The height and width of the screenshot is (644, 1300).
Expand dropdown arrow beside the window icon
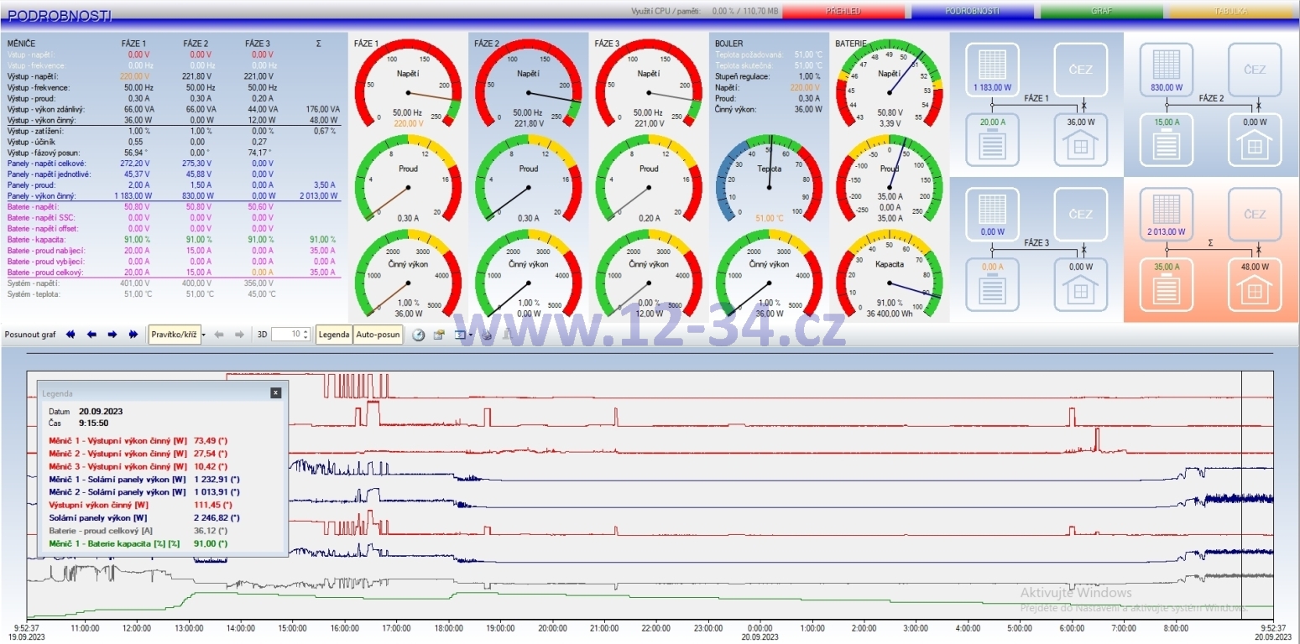(x=471, y=335)
